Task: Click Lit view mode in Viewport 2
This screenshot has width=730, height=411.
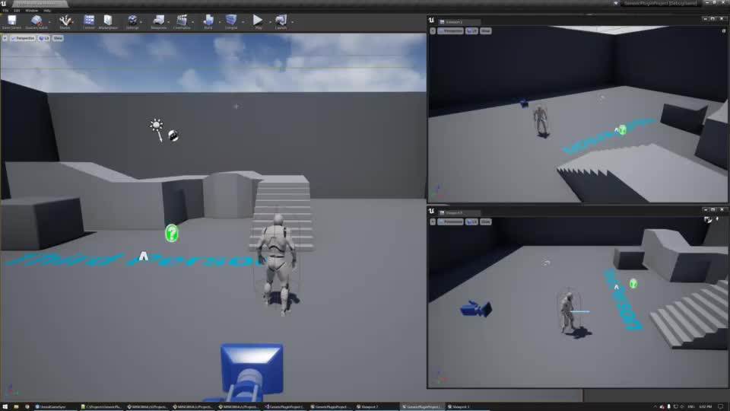Action: click(471, 30)
